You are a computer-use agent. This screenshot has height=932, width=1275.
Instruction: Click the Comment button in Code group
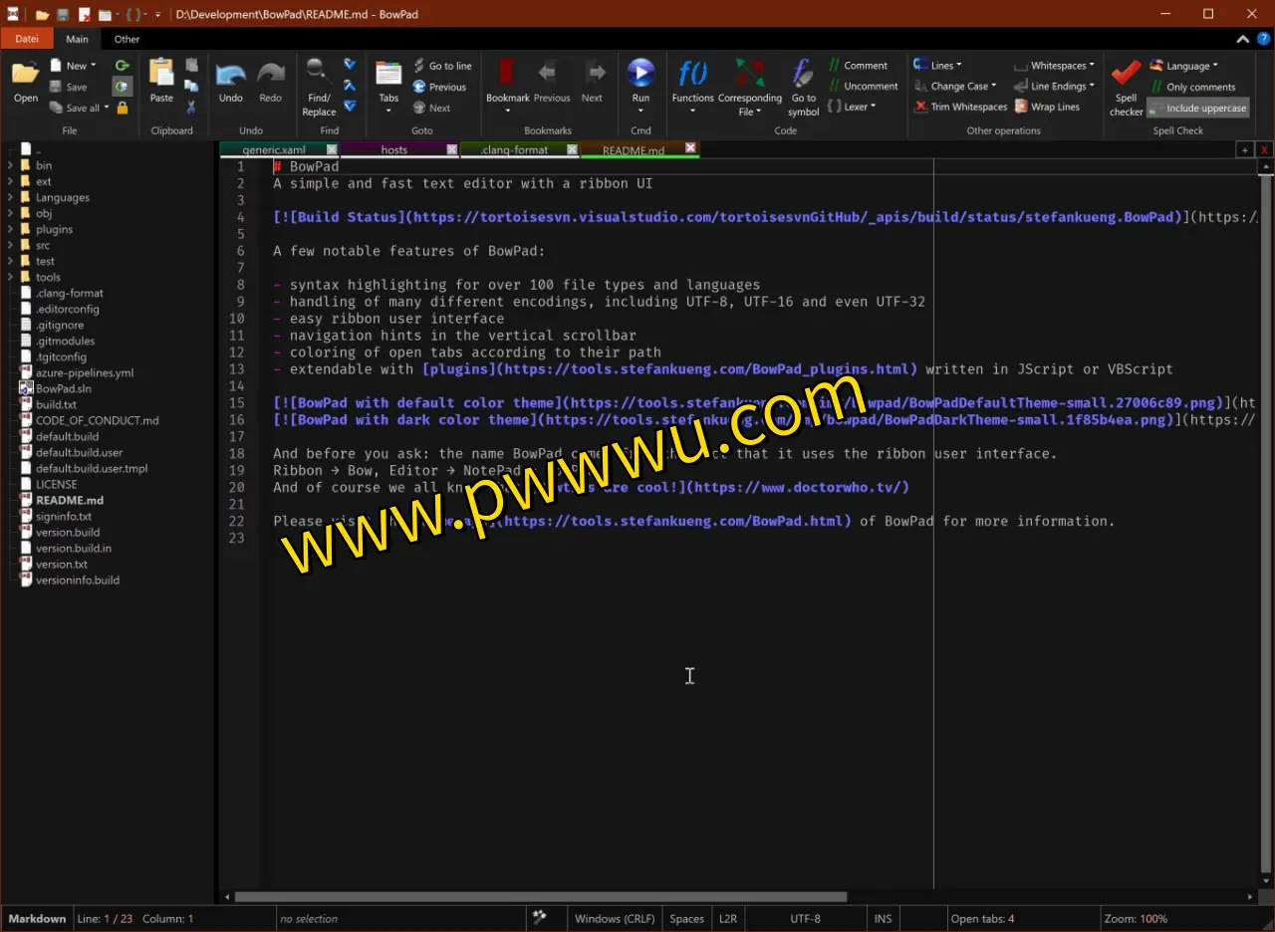(x=857, y=66)
